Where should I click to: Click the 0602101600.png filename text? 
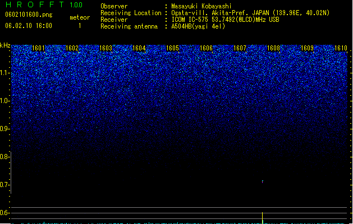click(29, 15)
